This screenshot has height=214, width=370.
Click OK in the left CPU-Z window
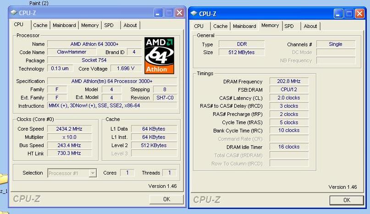pos(166,199)
